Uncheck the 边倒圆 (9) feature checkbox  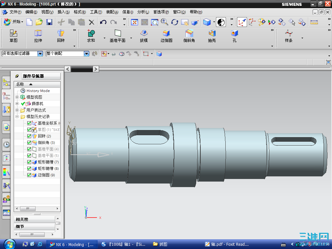29,175
